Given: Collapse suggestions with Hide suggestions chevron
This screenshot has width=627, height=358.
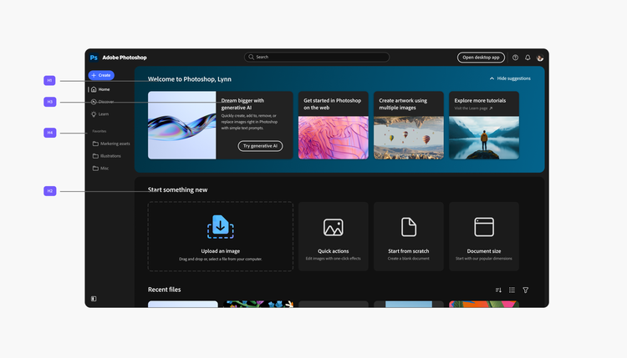Looking at the screenshot, I should 492,78.
